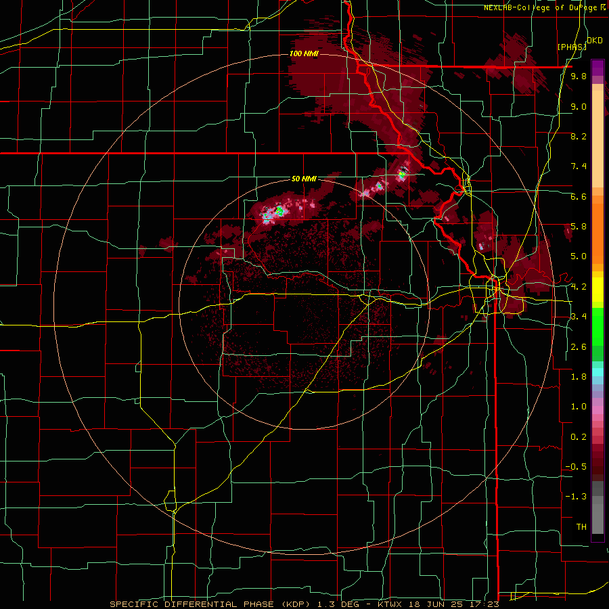Click the 3.4 scale value

click(579, 317)
